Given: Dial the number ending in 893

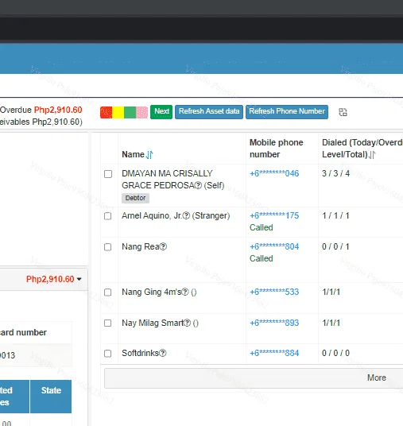Looking at the screenshot, I should coord(274,323).
